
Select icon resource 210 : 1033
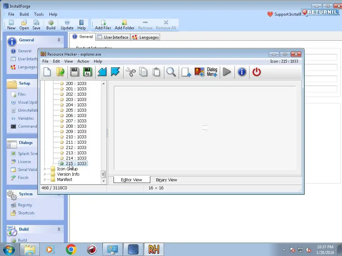76,137
